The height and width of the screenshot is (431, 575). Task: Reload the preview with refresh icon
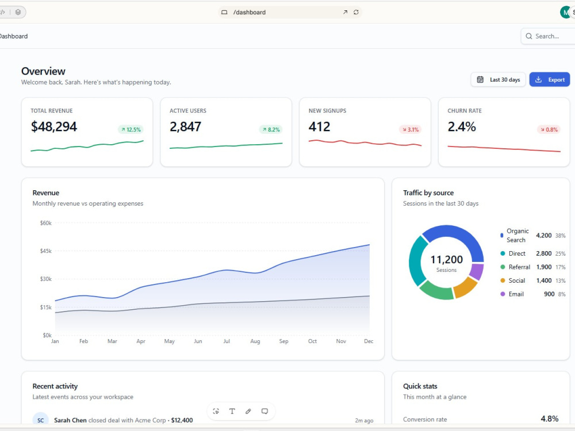(356, 12)
